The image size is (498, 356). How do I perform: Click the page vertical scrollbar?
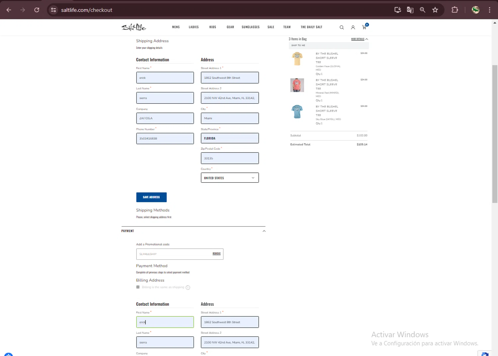495,134
